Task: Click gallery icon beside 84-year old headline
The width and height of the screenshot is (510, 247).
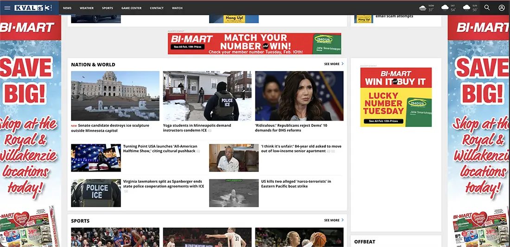Action: (x=329, y=151)
